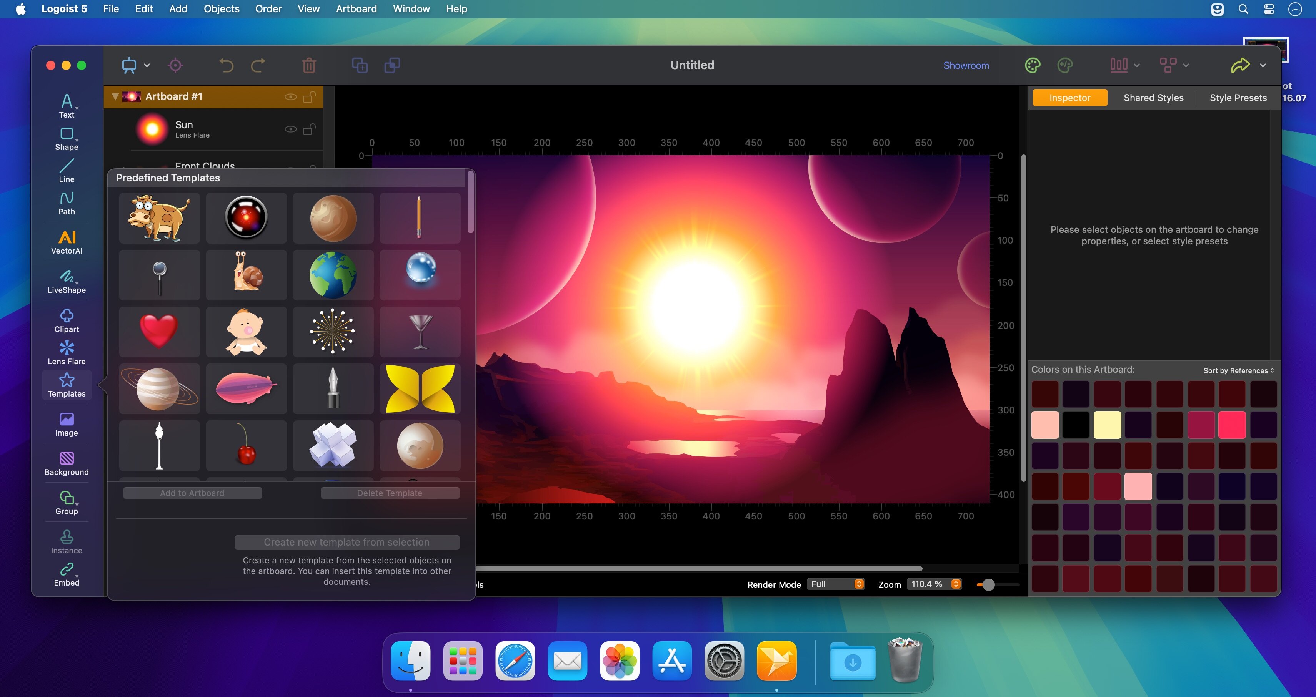Click the Showroom link
The image size is (1316, 697).
[966, 65]
